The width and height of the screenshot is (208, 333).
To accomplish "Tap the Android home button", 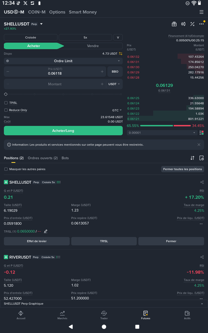I will [104, 327].
